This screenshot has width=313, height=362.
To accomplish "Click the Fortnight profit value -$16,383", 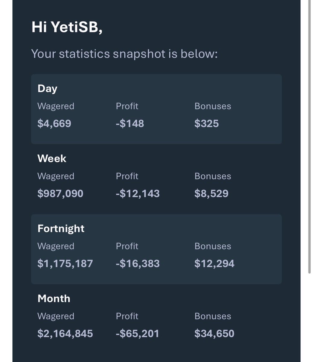I will tap(138, 263).
